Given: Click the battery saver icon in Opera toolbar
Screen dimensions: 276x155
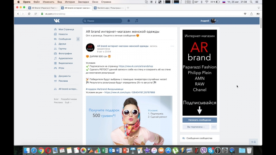Looking at the screenshot, I should pyautogui.click(x=258, y=14).
